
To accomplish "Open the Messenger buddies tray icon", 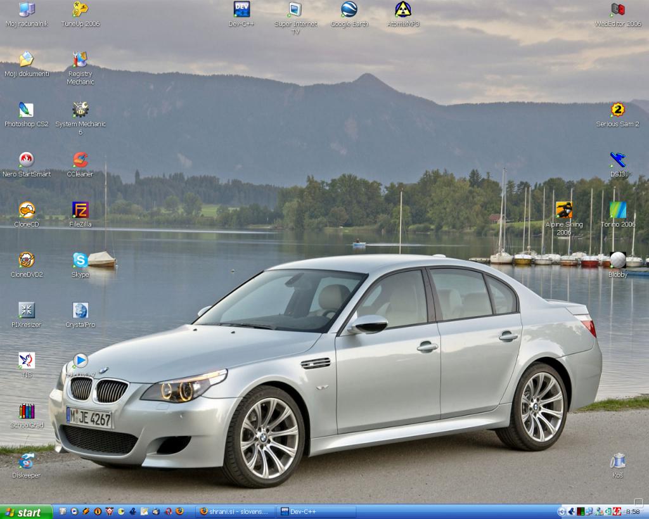I will (x=598, y=512).
